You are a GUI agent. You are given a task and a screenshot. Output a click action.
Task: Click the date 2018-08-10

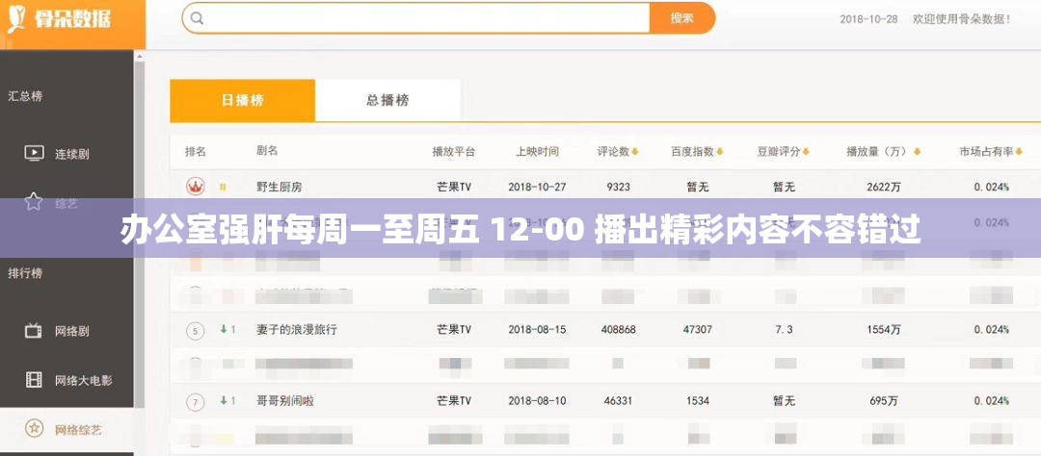point(537,401)
